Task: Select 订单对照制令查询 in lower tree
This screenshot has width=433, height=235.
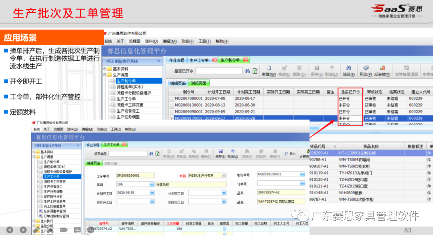Action: coord(57,216)
